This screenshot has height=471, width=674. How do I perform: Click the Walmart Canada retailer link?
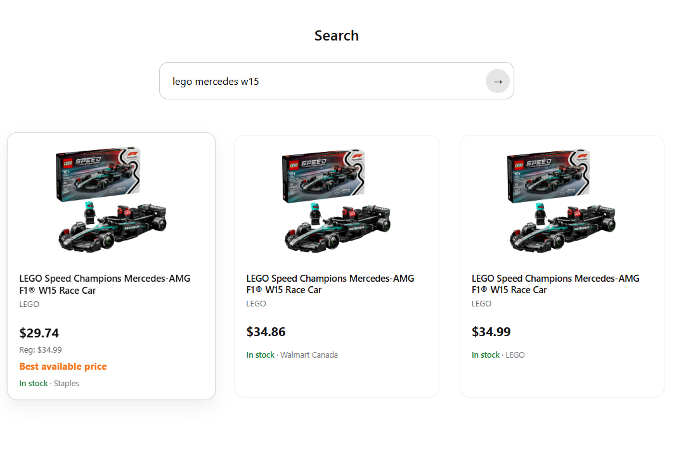[309, 355]
